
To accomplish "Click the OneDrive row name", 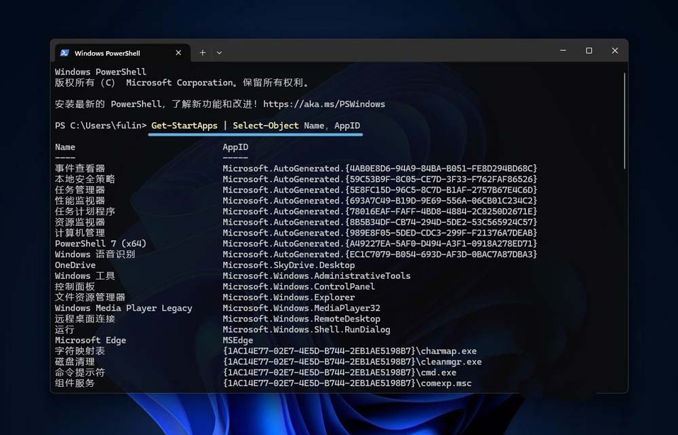I will [x=75, y=265].
